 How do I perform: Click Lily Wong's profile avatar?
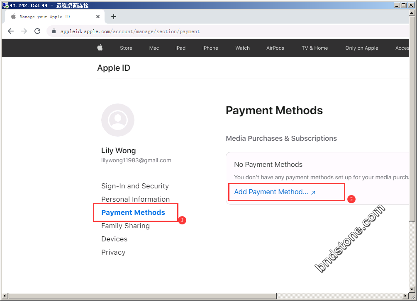pos(118,120)
